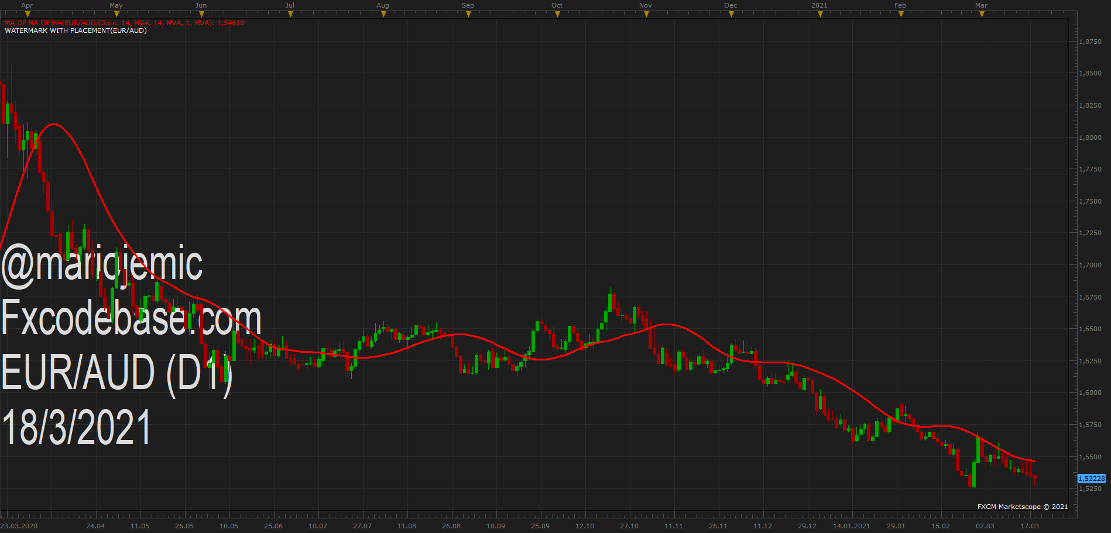The image size is (1111, 533).
Task: Select the 11.12 date label on the time axis
Action: (763, 526)
